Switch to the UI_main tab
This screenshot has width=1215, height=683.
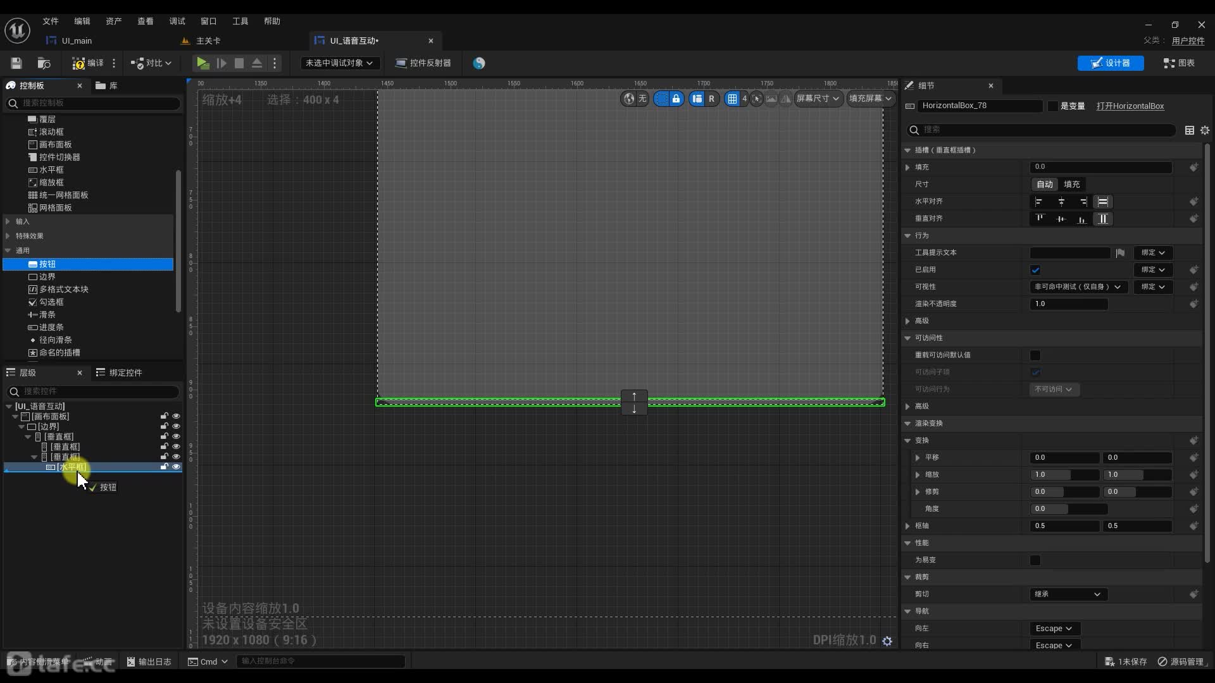click(77, 40)
